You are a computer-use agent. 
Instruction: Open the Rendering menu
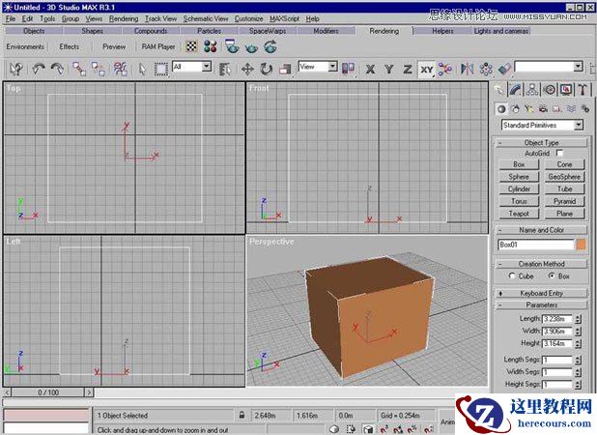click(124, 18)
